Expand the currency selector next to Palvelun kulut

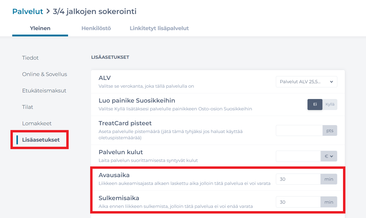click(x=329, y=156)
